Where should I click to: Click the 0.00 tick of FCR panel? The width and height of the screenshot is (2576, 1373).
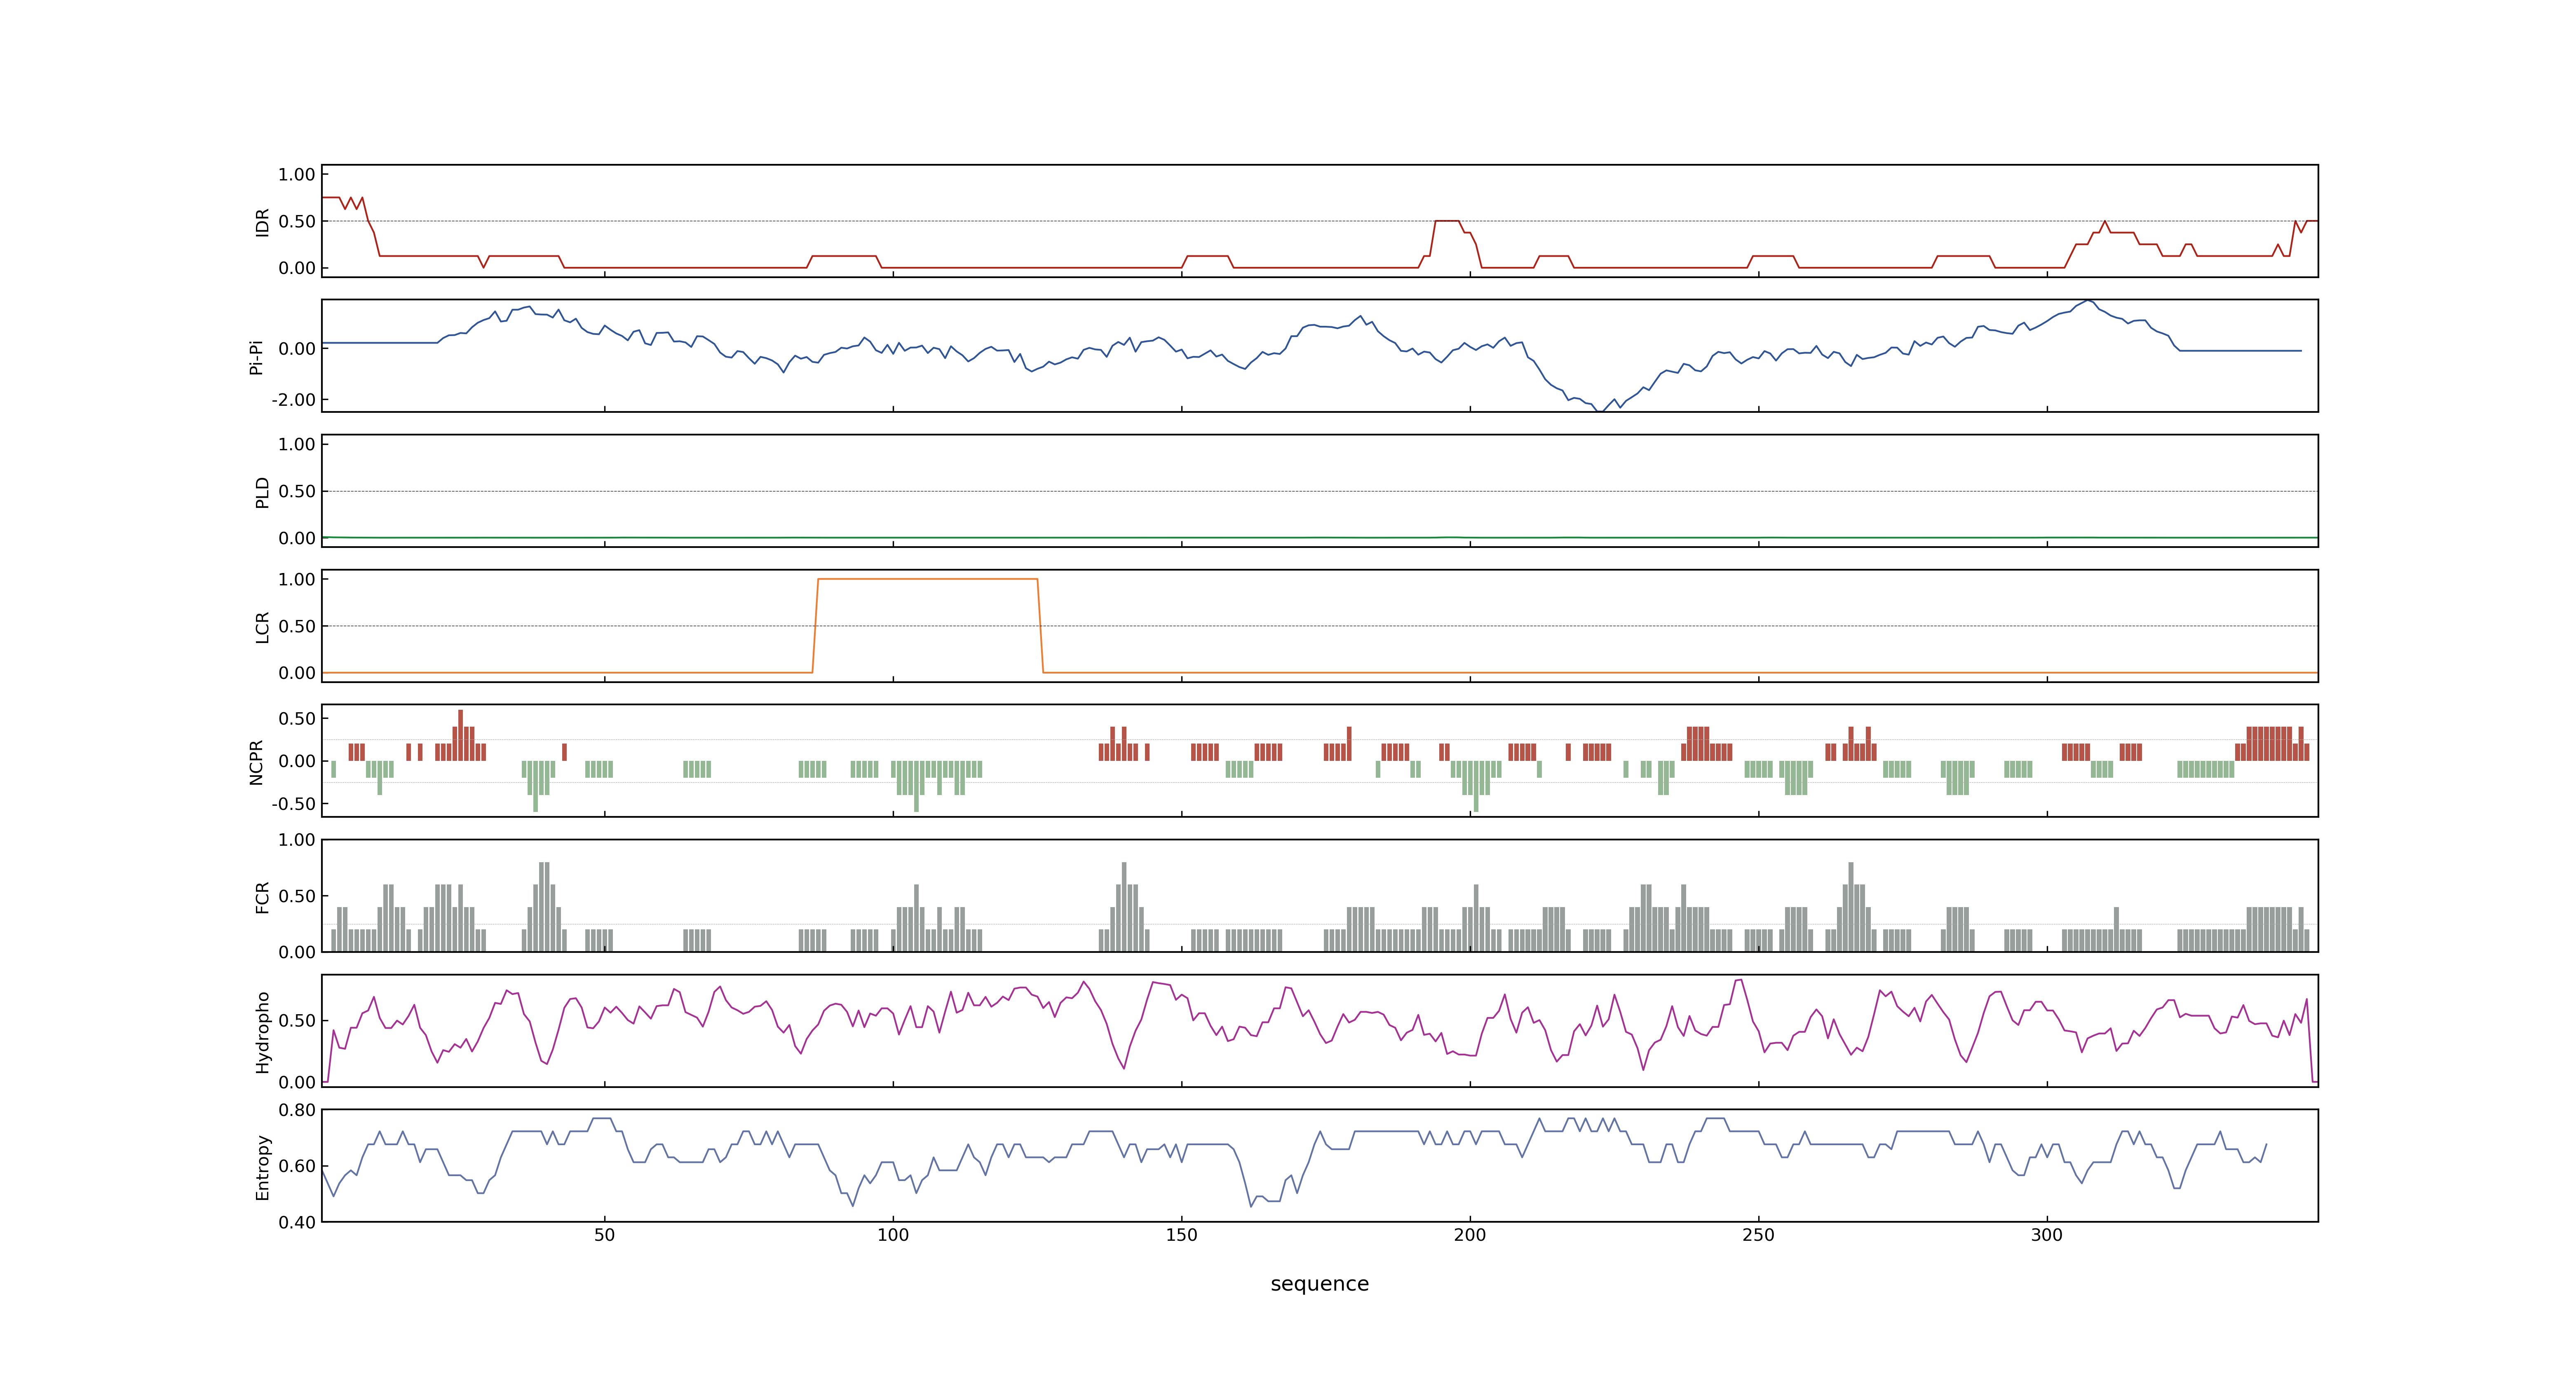pyautogui.click(x=297, y=952)
